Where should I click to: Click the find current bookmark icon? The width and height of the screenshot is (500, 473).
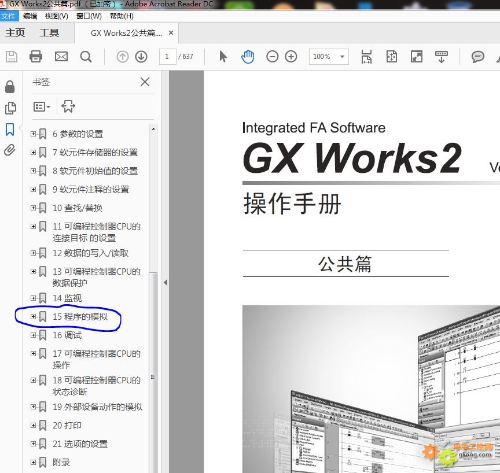point(68,106)
